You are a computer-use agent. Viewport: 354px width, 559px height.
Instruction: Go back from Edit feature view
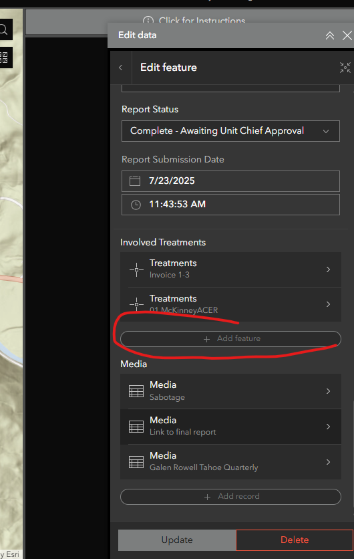pos(121,68)
